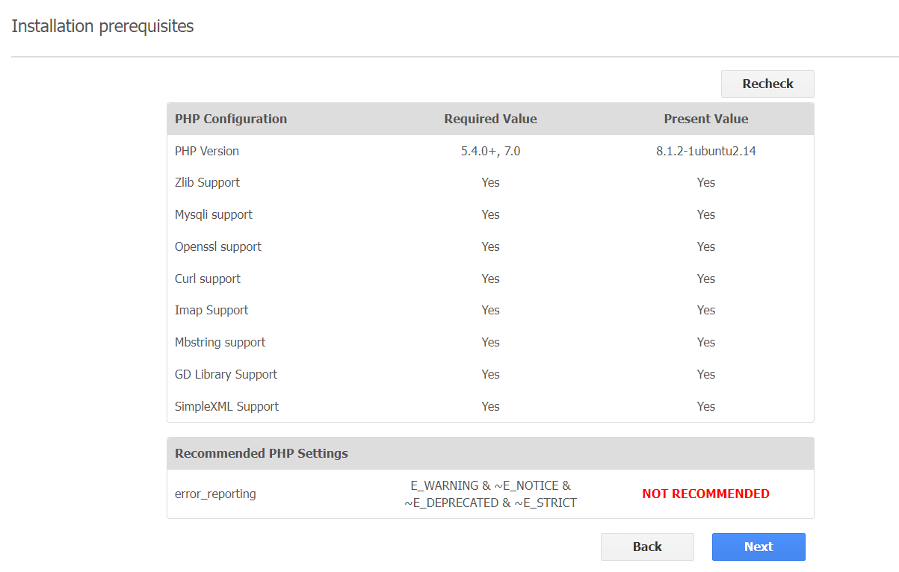Click the Curl support link
The image size is (899, 572).
207,279
